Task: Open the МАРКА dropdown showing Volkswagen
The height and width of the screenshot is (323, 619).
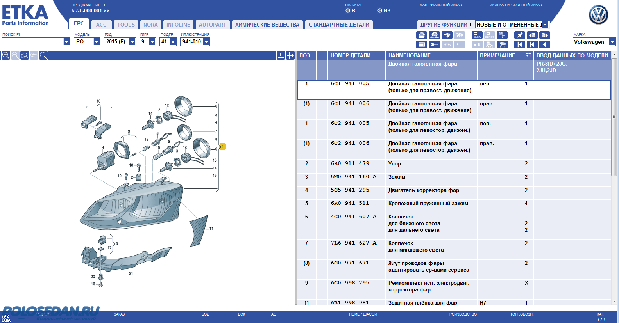Action: point(612,42)
